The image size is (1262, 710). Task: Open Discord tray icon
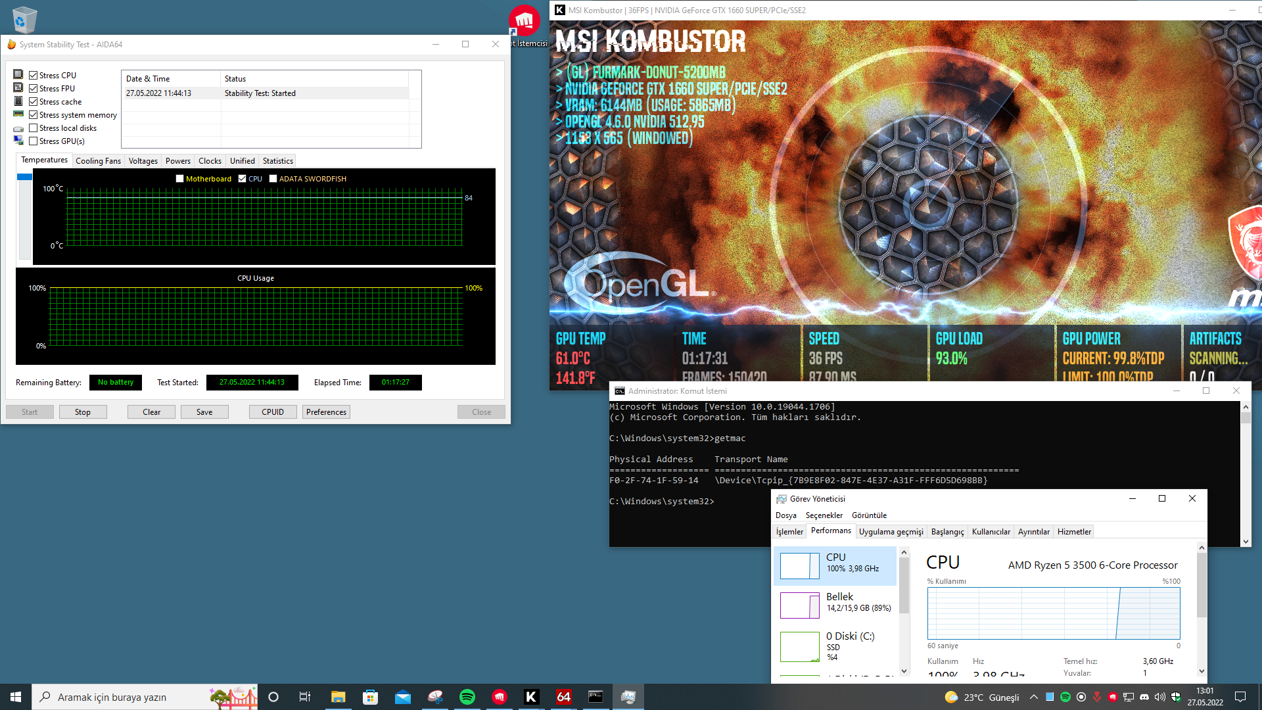[x=1144, y=697]
